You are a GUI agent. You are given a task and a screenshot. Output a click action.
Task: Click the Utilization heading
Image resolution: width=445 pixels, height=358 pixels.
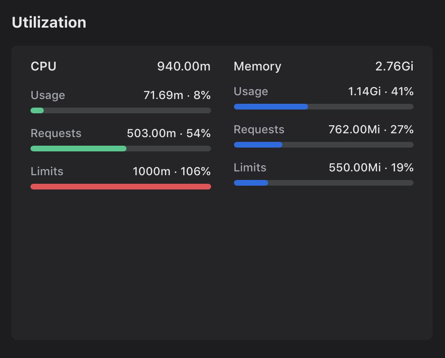[x=49, y=22]
